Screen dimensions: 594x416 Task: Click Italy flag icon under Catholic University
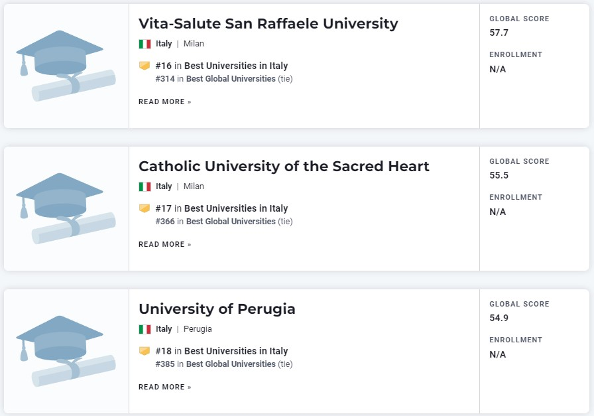[145, 186]
